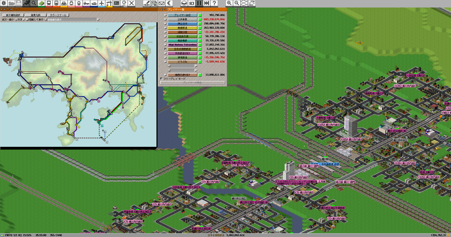Viewport: 451px width, 237px height.
Task: Open the map window title dropdown arrow
Action: coord(5,9)
